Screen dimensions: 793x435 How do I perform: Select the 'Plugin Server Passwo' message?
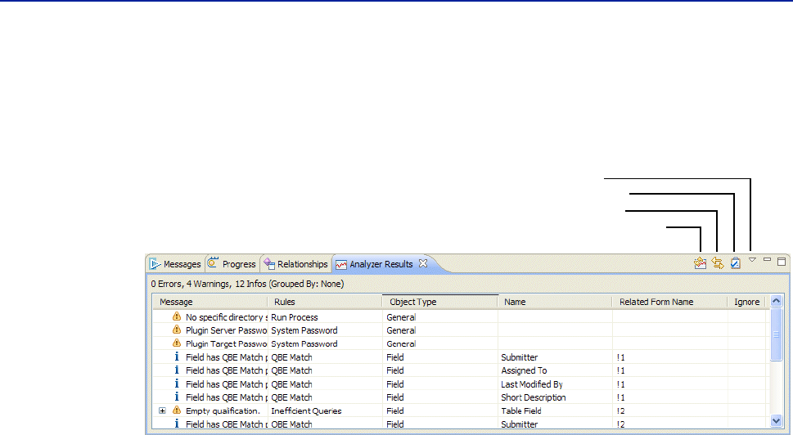tap(226, 330)
